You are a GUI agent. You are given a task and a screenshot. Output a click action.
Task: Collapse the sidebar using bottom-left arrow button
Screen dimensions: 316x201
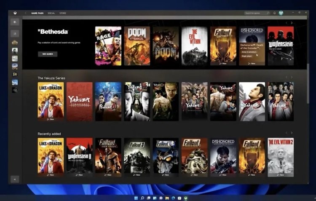[15, 179]
